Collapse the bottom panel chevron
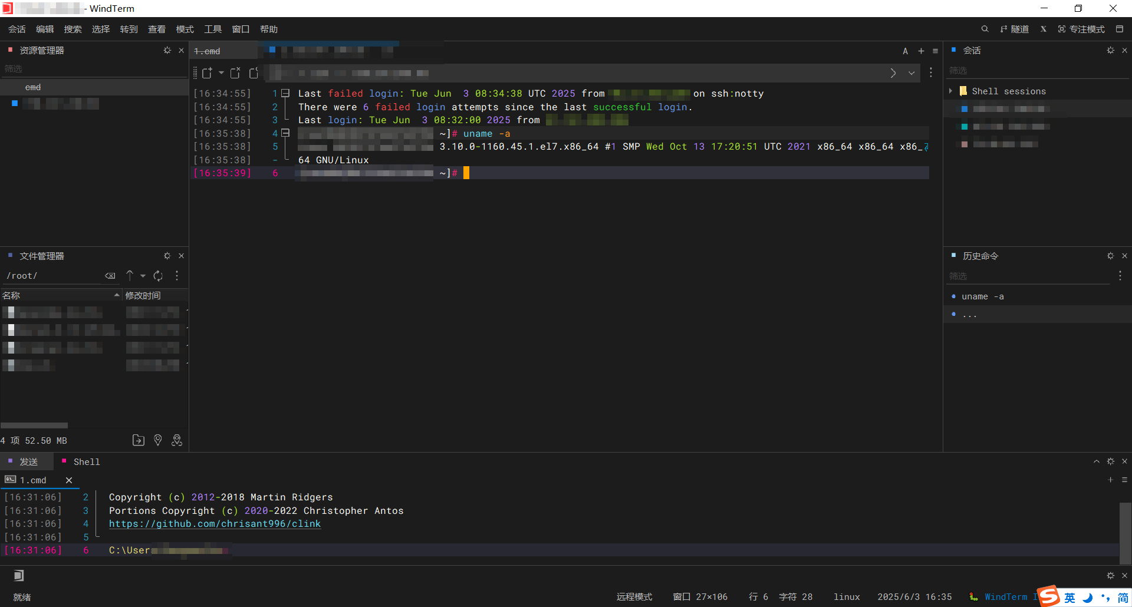The width and height of the screenshot is (1132, 607). 1097,461
